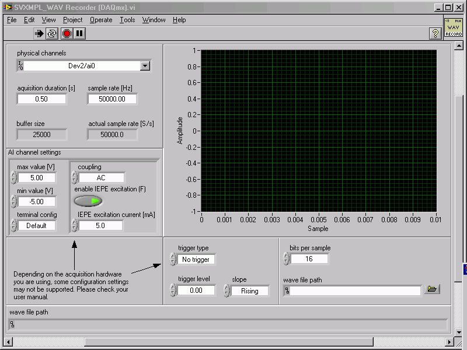Image resolution: width=467 pixels, height=350 pixels.
Task: Open the context help question mark icon
Action: coord(434,34)
